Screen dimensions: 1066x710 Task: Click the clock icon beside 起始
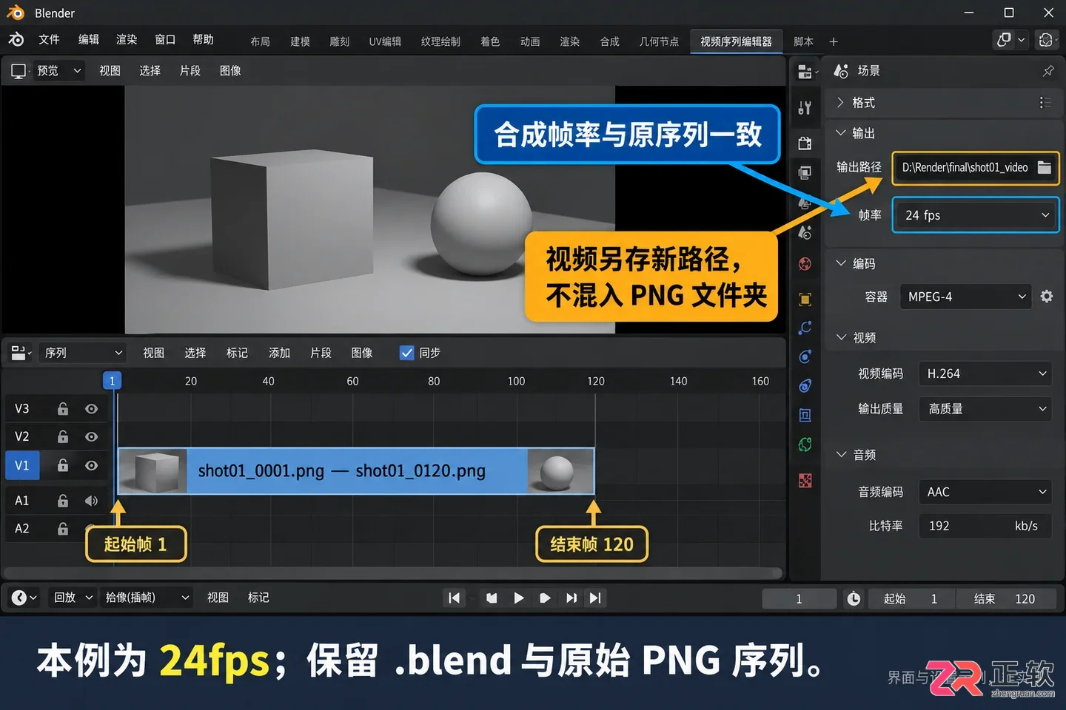click(x=854, y=598)
